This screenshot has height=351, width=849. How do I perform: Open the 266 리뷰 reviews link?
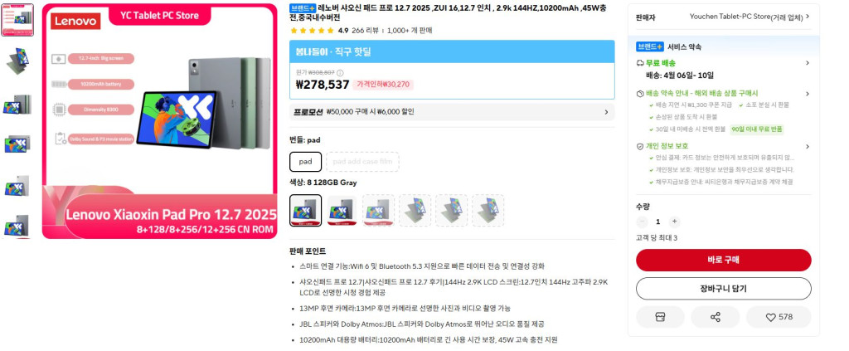[x=365, y=31]
